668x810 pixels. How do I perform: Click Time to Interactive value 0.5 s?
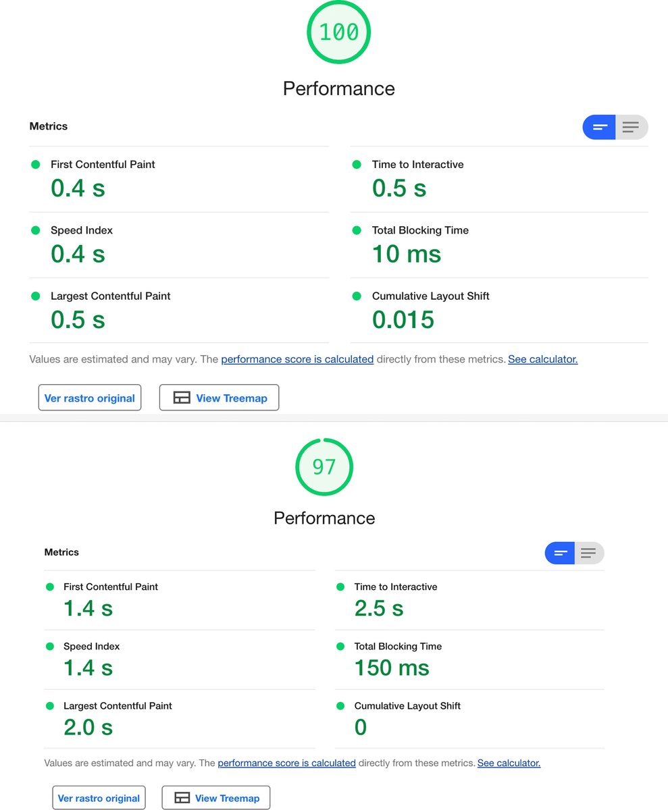(x=399, y=188)
